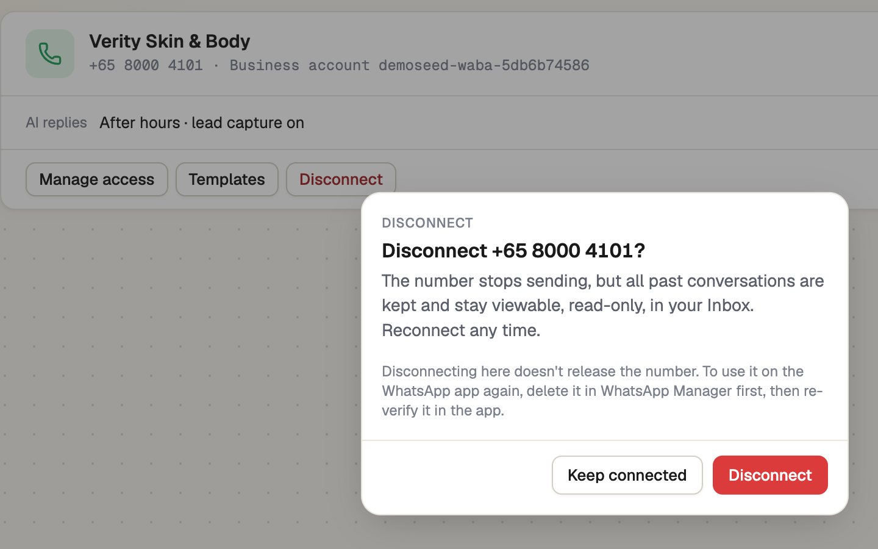
Task: Click the small DISCONNECT dialog caption
Action: click(x=427, y=223)
